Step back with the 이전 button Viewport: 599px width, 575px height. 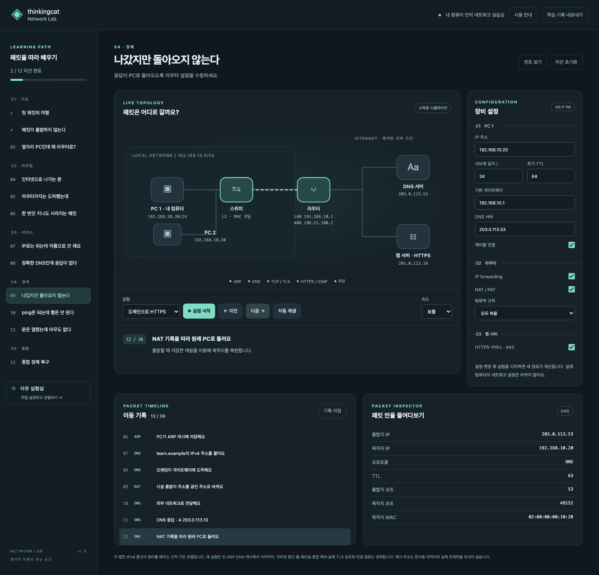point(230,311)
